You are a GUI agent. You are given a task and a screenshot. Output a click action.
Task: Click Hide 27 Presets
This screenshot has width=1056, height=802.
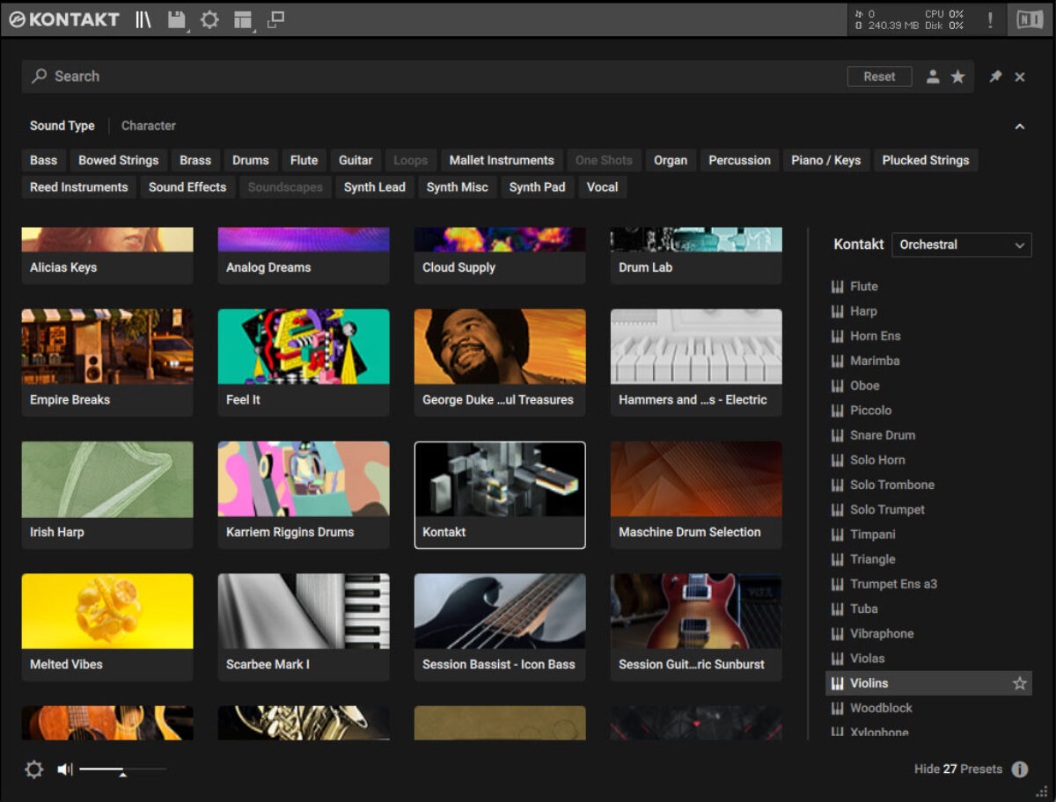pyautogui.click(x=958, y=769)
